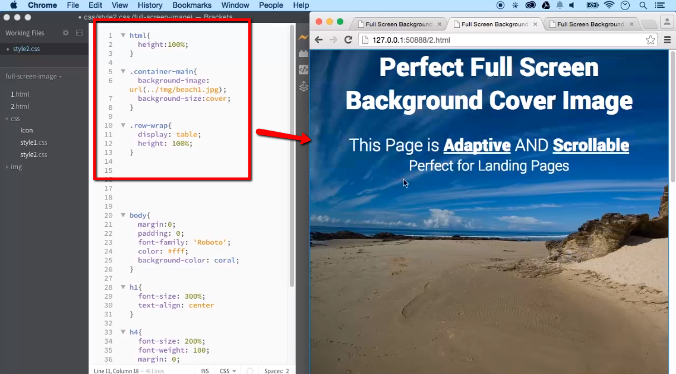This screenshot has width=676, height=374.
Task: Open the Edit menu
Action: coord(95,5)
